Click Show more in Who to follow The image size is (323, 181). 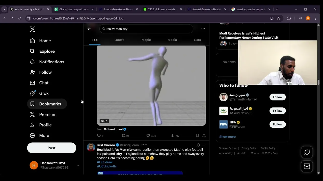(x=227, y=137)
